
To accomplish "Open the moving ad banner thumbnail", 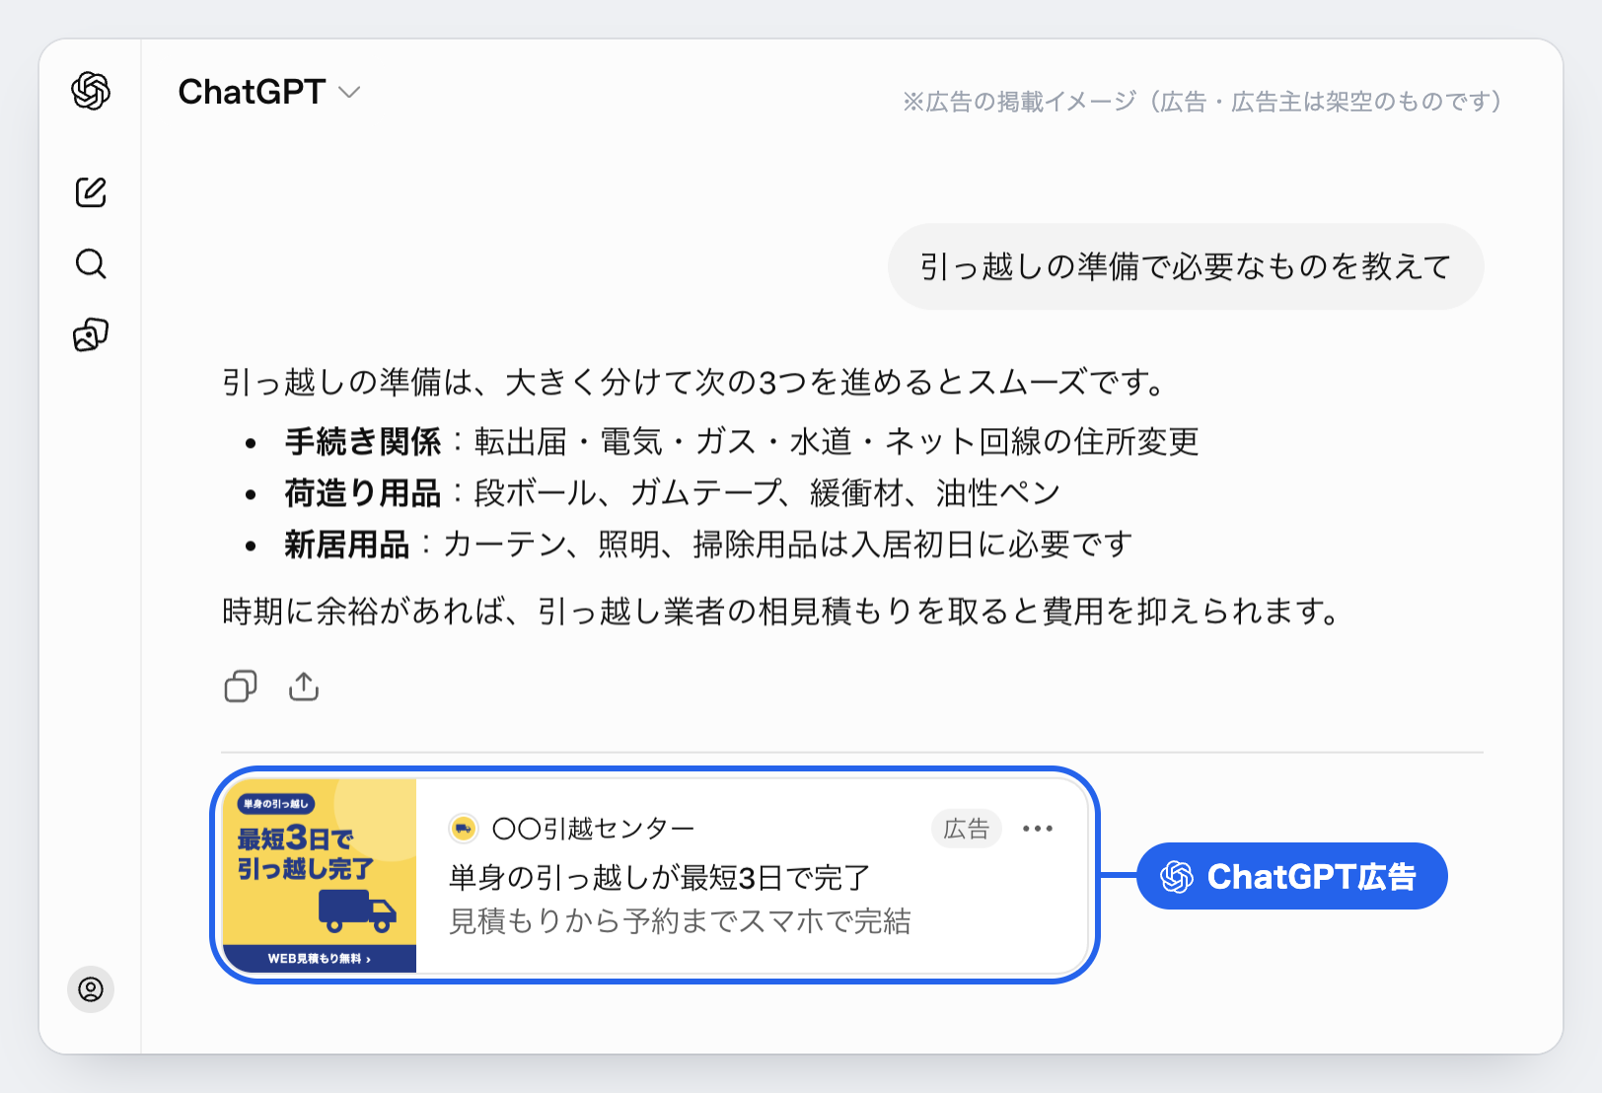I will (320, 875).
